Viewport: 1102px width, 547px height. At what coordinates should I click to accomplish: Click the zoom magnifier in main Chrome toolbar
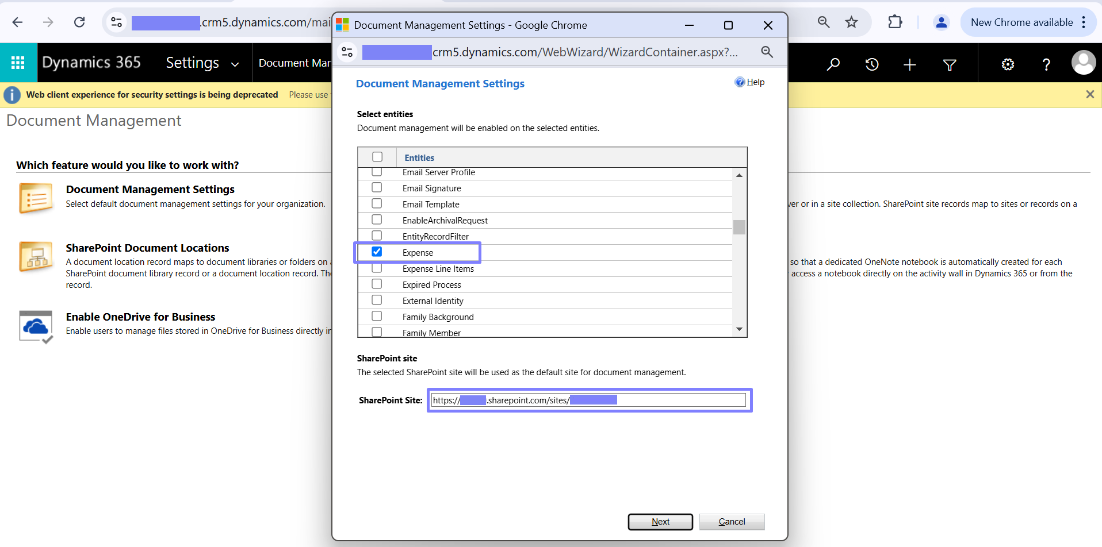(824, 22)
